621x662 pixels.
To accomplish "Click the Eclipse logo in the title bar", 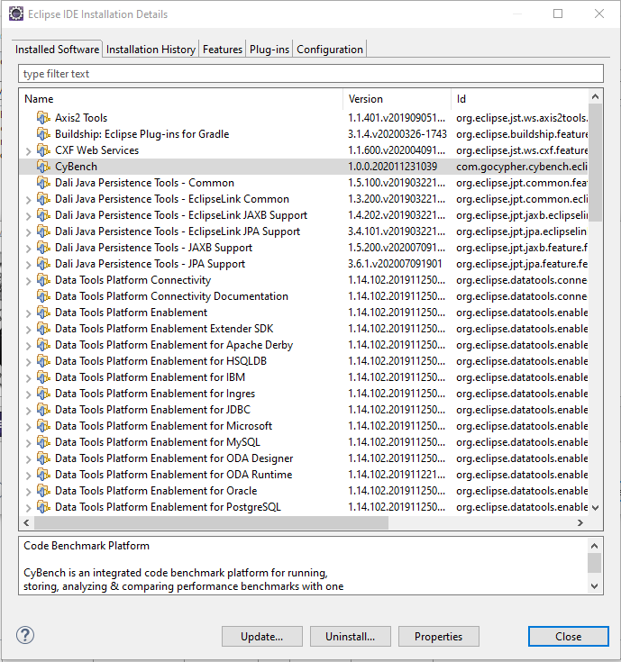I will coord(16,14).
